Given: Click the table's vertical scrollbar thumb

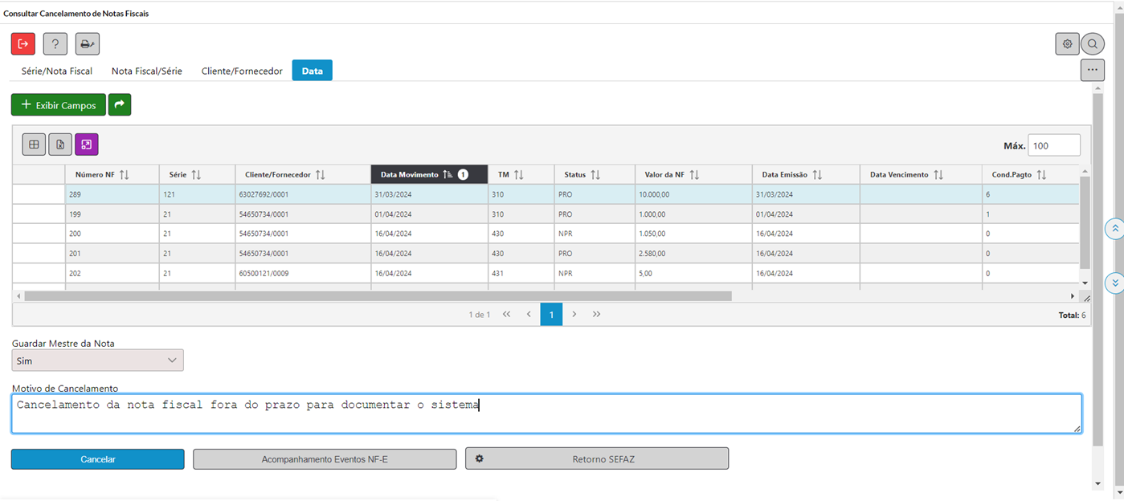Looking at the screenshot, I should pos(1085,222).
